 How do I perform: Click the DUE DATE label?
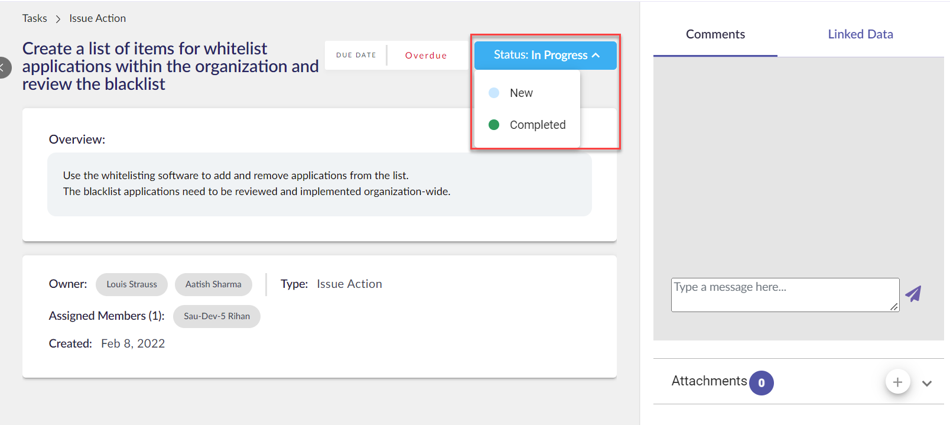tap(356, 55)
